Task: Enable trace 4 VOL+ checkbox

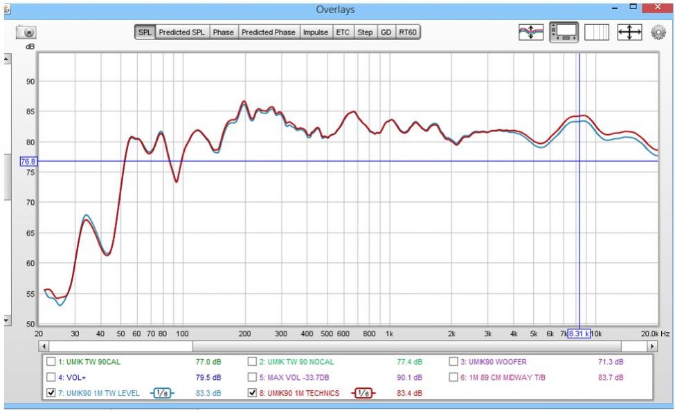Action: (x=51, y=377)
